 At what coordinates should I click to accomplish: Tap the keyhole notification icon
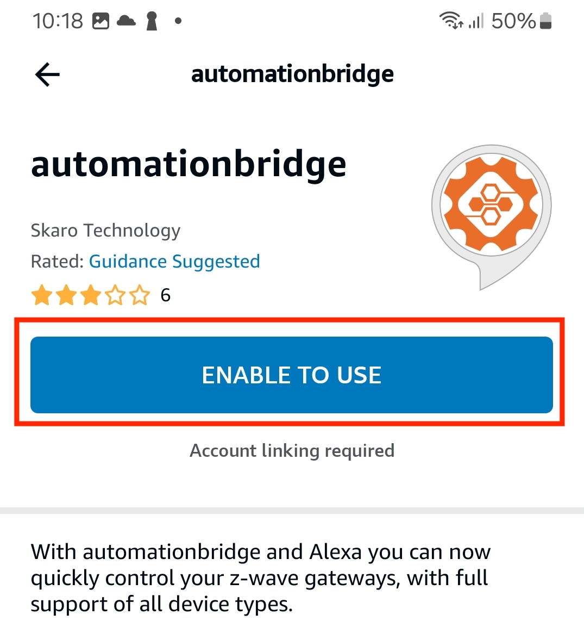pyautogui.click(x=152, y=21)
